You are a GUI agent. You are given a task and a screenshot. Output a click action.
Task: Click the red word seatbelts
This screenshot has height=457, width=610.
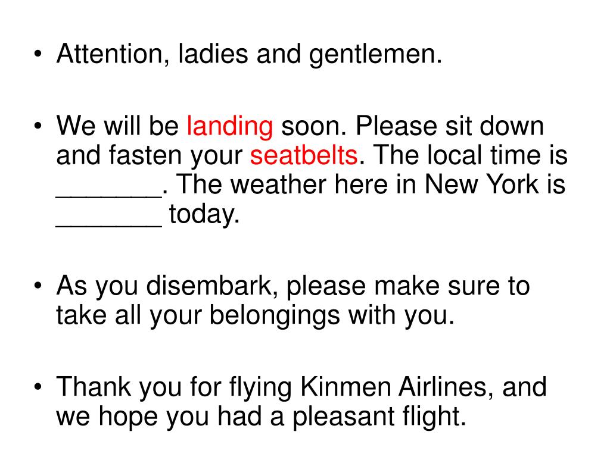303,155
